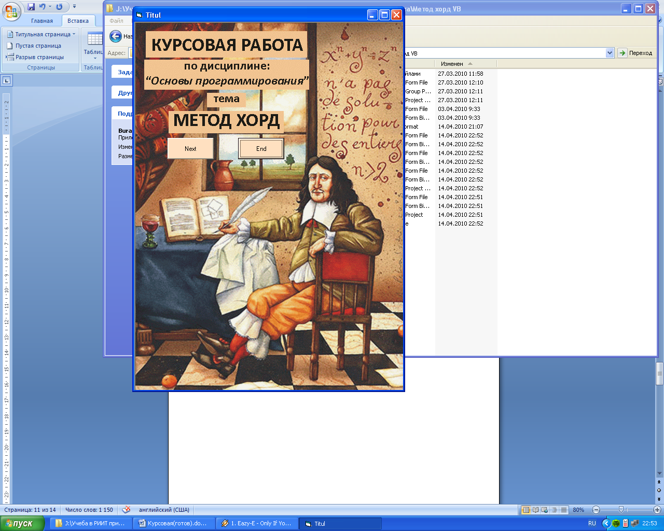Screen dimensions: 664x531
Task: Customize the Quick Access Toolbar dropdown
Action: point(74,7)
